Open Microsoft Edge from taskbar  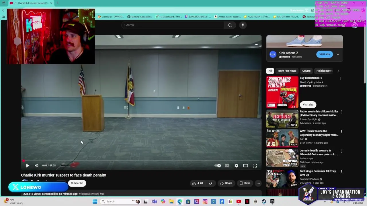tap(180, 201)
